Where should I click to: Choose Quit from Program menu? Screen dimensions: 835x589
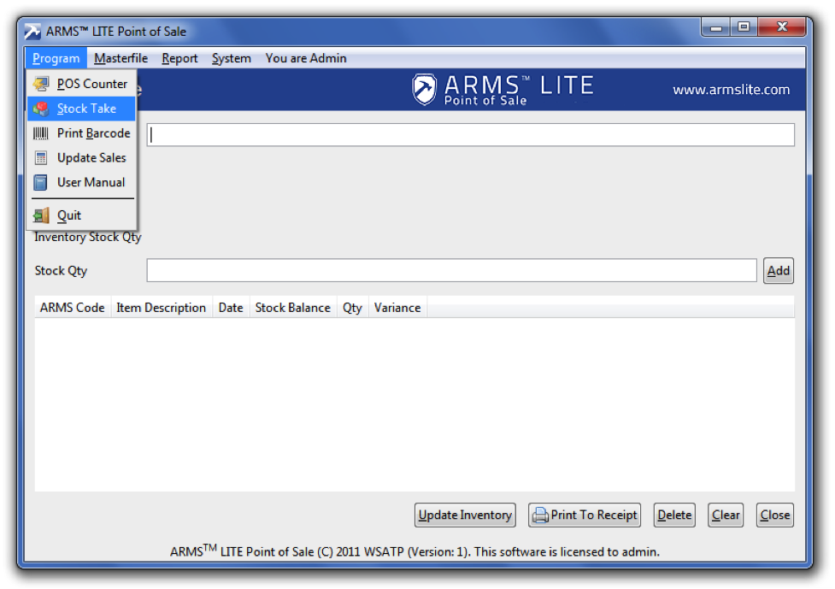[81, 215]
